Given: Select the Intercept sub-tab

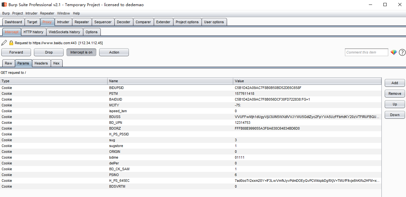Looking at the screenshot, I should pyautogui.click(x=12, y=32).
